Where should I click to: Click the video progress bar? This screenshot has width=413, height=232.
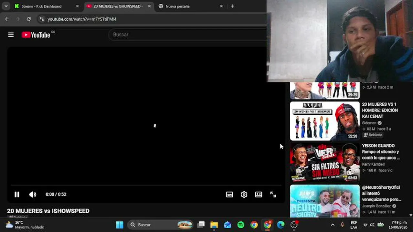(x=146, y=186)
